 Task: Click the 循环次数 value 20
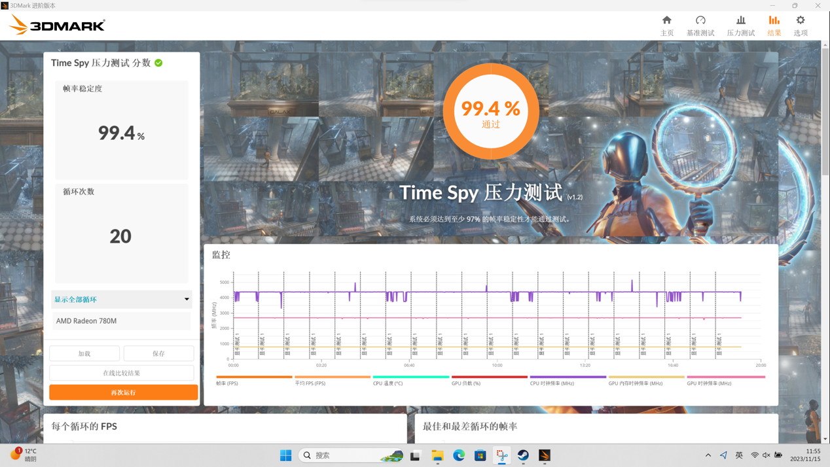[120, 236]
